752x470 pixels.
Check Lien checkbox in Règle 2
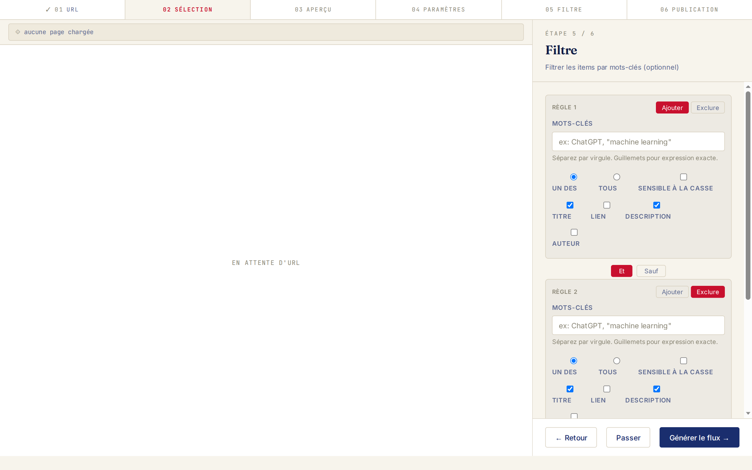(x=607, y=389)
